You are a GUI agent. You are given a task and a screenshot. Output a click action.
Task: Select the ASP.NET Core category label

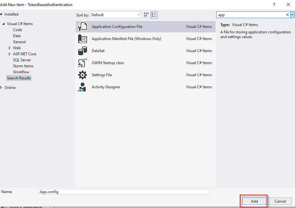tap(24, 54)
